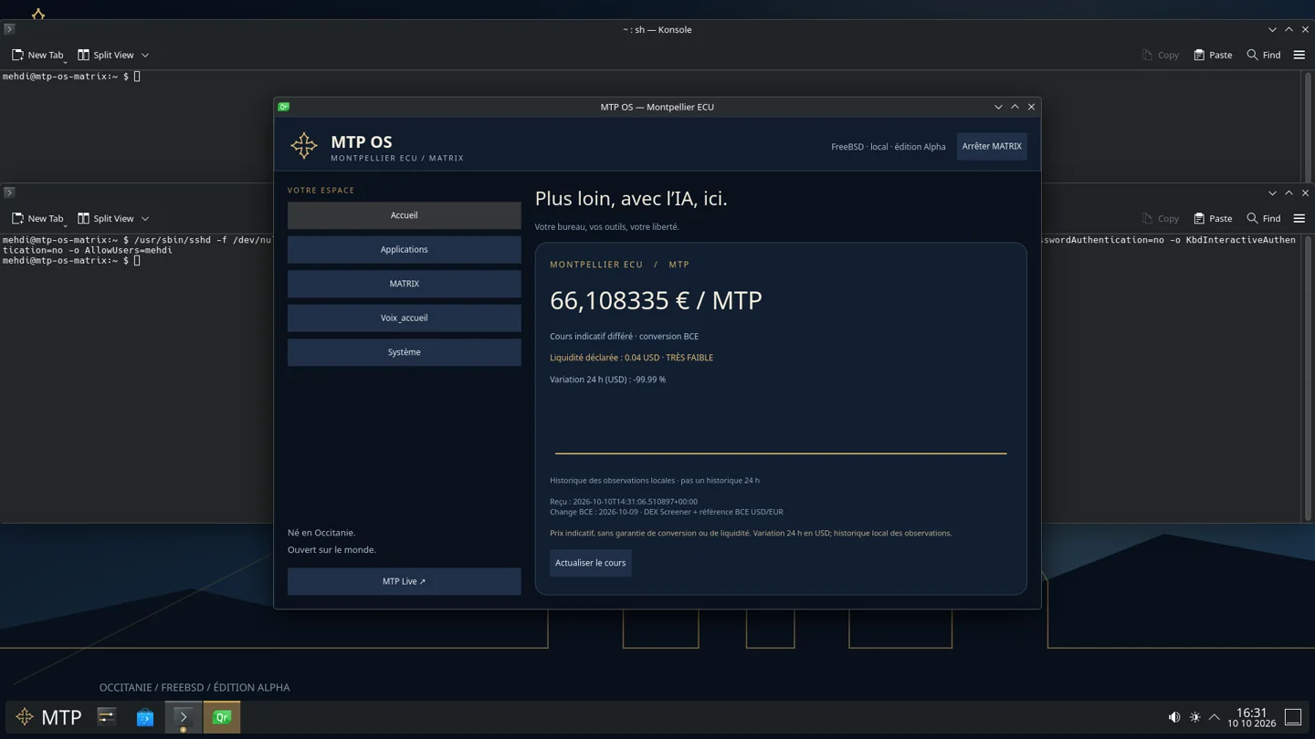Click the Arrêter MATRIX button
The image size is (1315, 739).
992,146
